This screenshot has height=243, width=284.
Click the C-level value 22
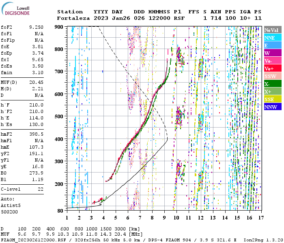[41, 189]
